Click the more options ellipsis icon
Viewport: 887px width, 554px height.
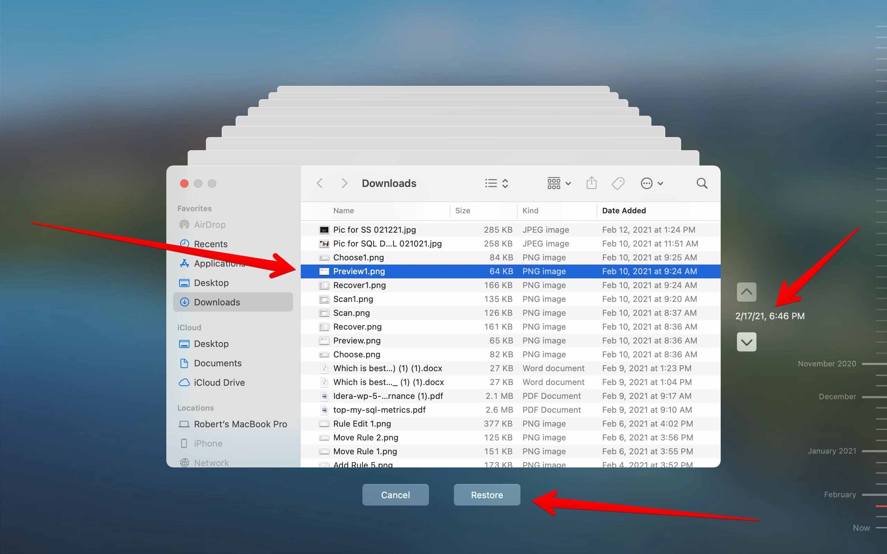tap(647, 183)
